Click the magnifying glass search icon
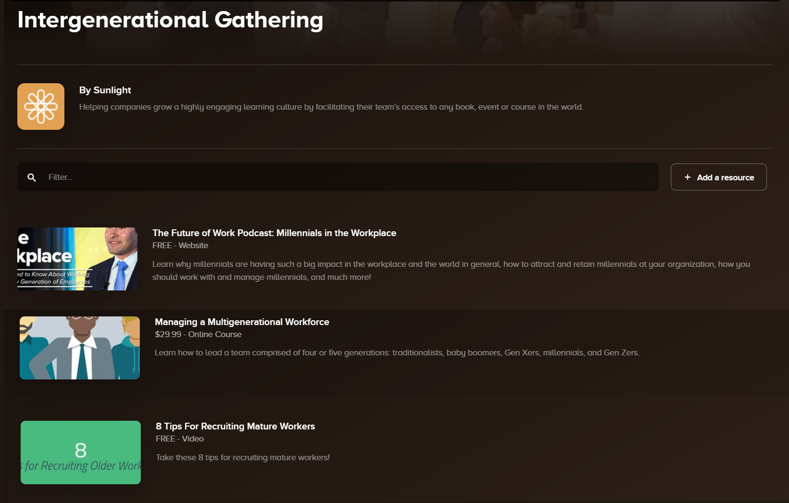 pyautogui.click(x=32, y=177)
